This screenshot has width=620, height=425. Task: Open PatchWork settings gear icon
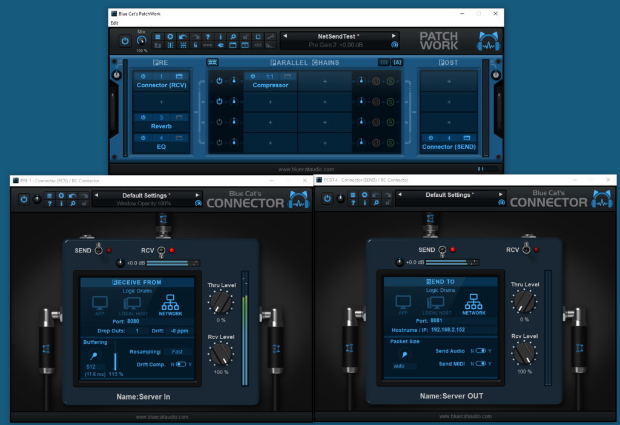(x=170, y=37)
